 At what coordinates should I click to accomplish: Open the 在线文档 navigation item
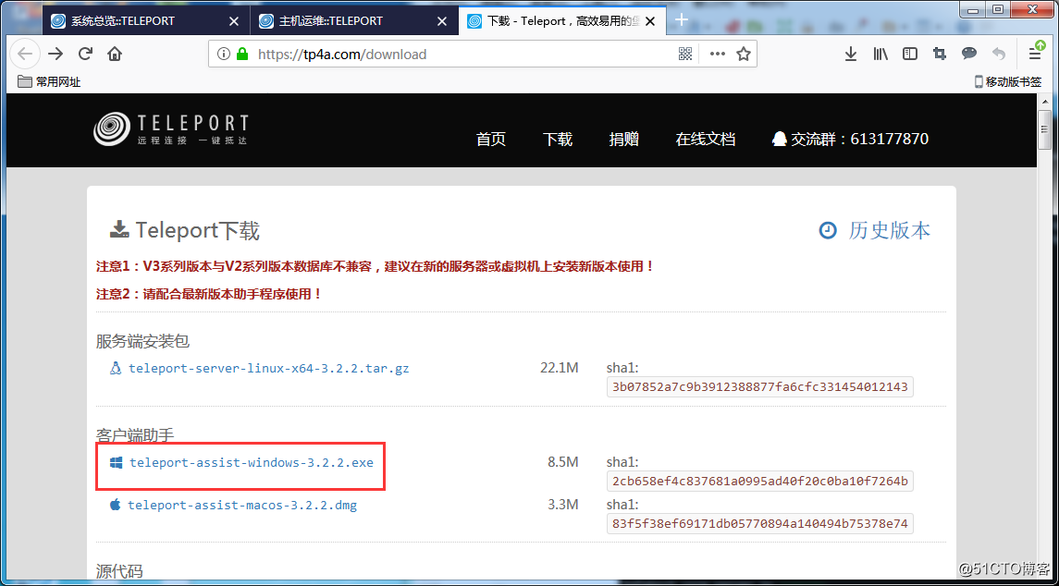tap(706, 140)
